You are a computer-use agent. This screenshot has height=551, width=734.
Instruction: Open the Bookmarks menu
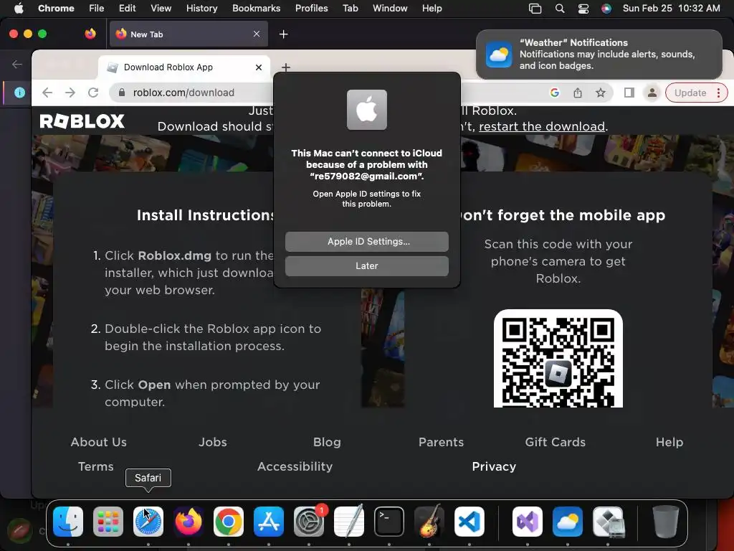point(256,9)
